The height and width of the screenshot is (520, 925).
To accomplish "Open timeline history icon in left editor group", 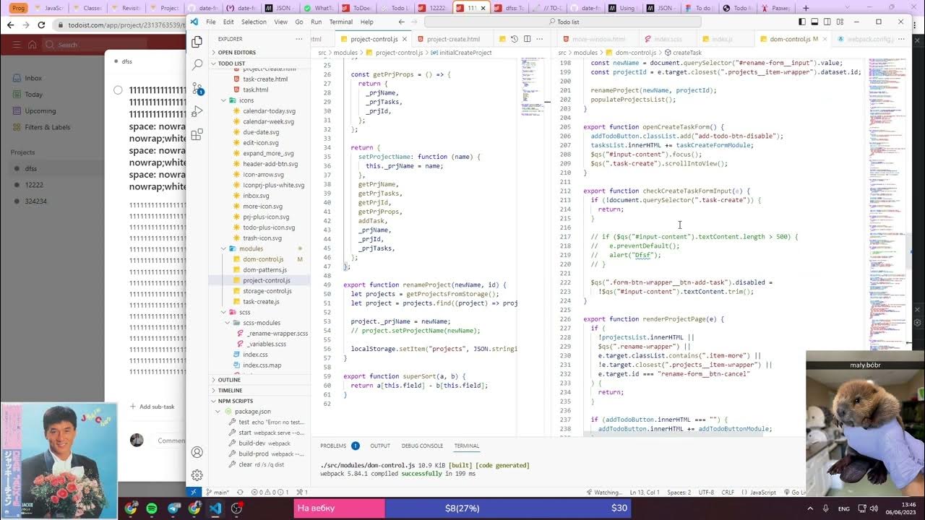I will (514, 39).
